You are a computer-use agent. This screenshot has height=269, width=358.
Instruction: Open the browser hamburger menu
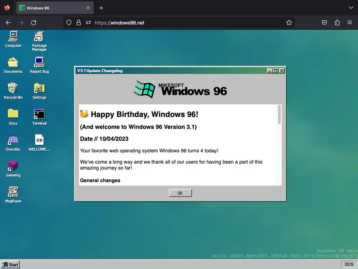[350, 22]
